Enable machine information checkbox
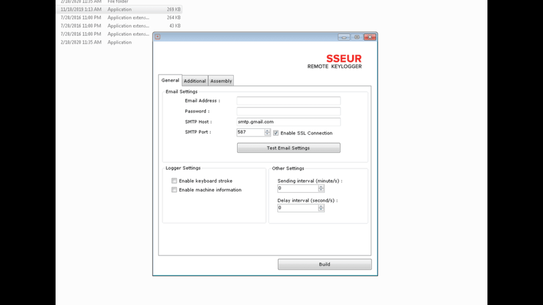This screenshot has width=543, height=305. 174,190
